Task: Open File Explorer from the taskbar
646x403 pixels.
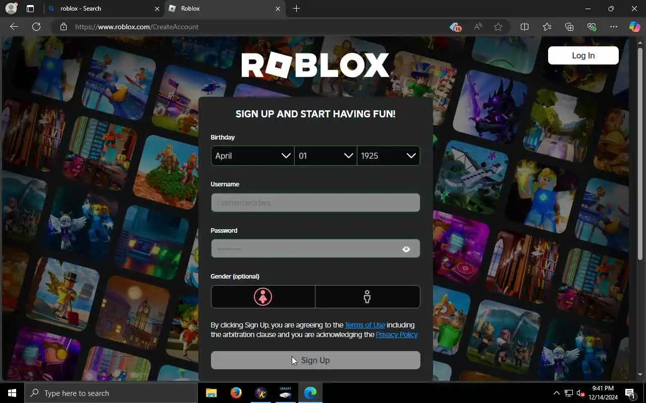Action: [211, 393]
